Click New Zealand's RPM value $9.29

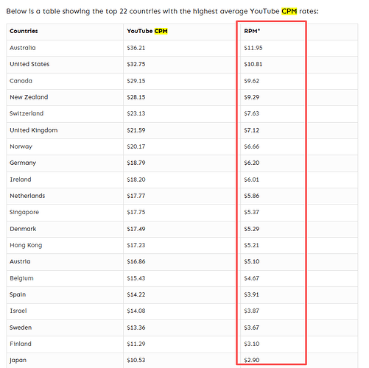pos(252,97)
